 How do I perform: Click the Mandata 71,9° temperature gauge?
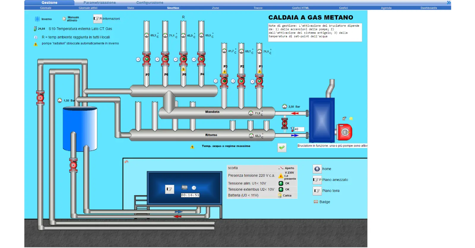(251, 113)
